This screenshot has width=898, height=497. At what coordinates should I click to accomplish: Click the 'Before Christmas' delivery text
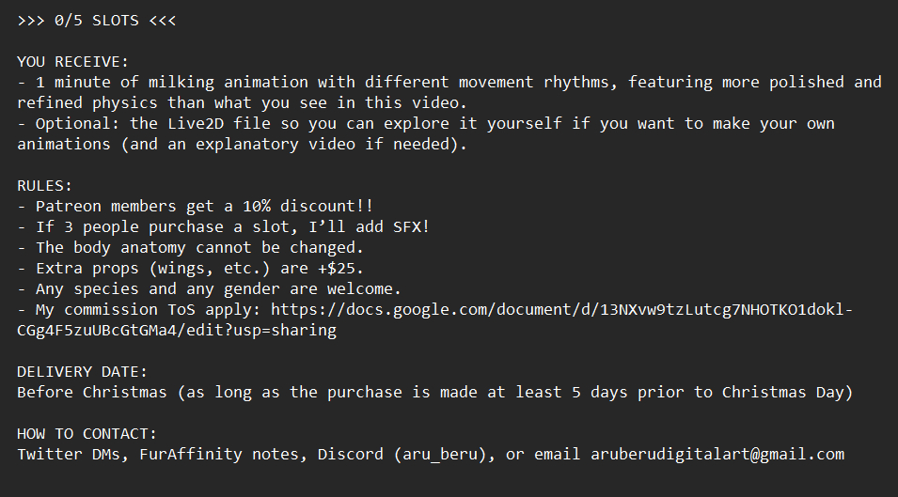click(92, 393)
